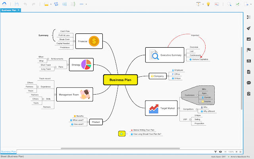Open the Task info clipboard panel
This screenshot has width=254, height=159.
tap(248, 94)
